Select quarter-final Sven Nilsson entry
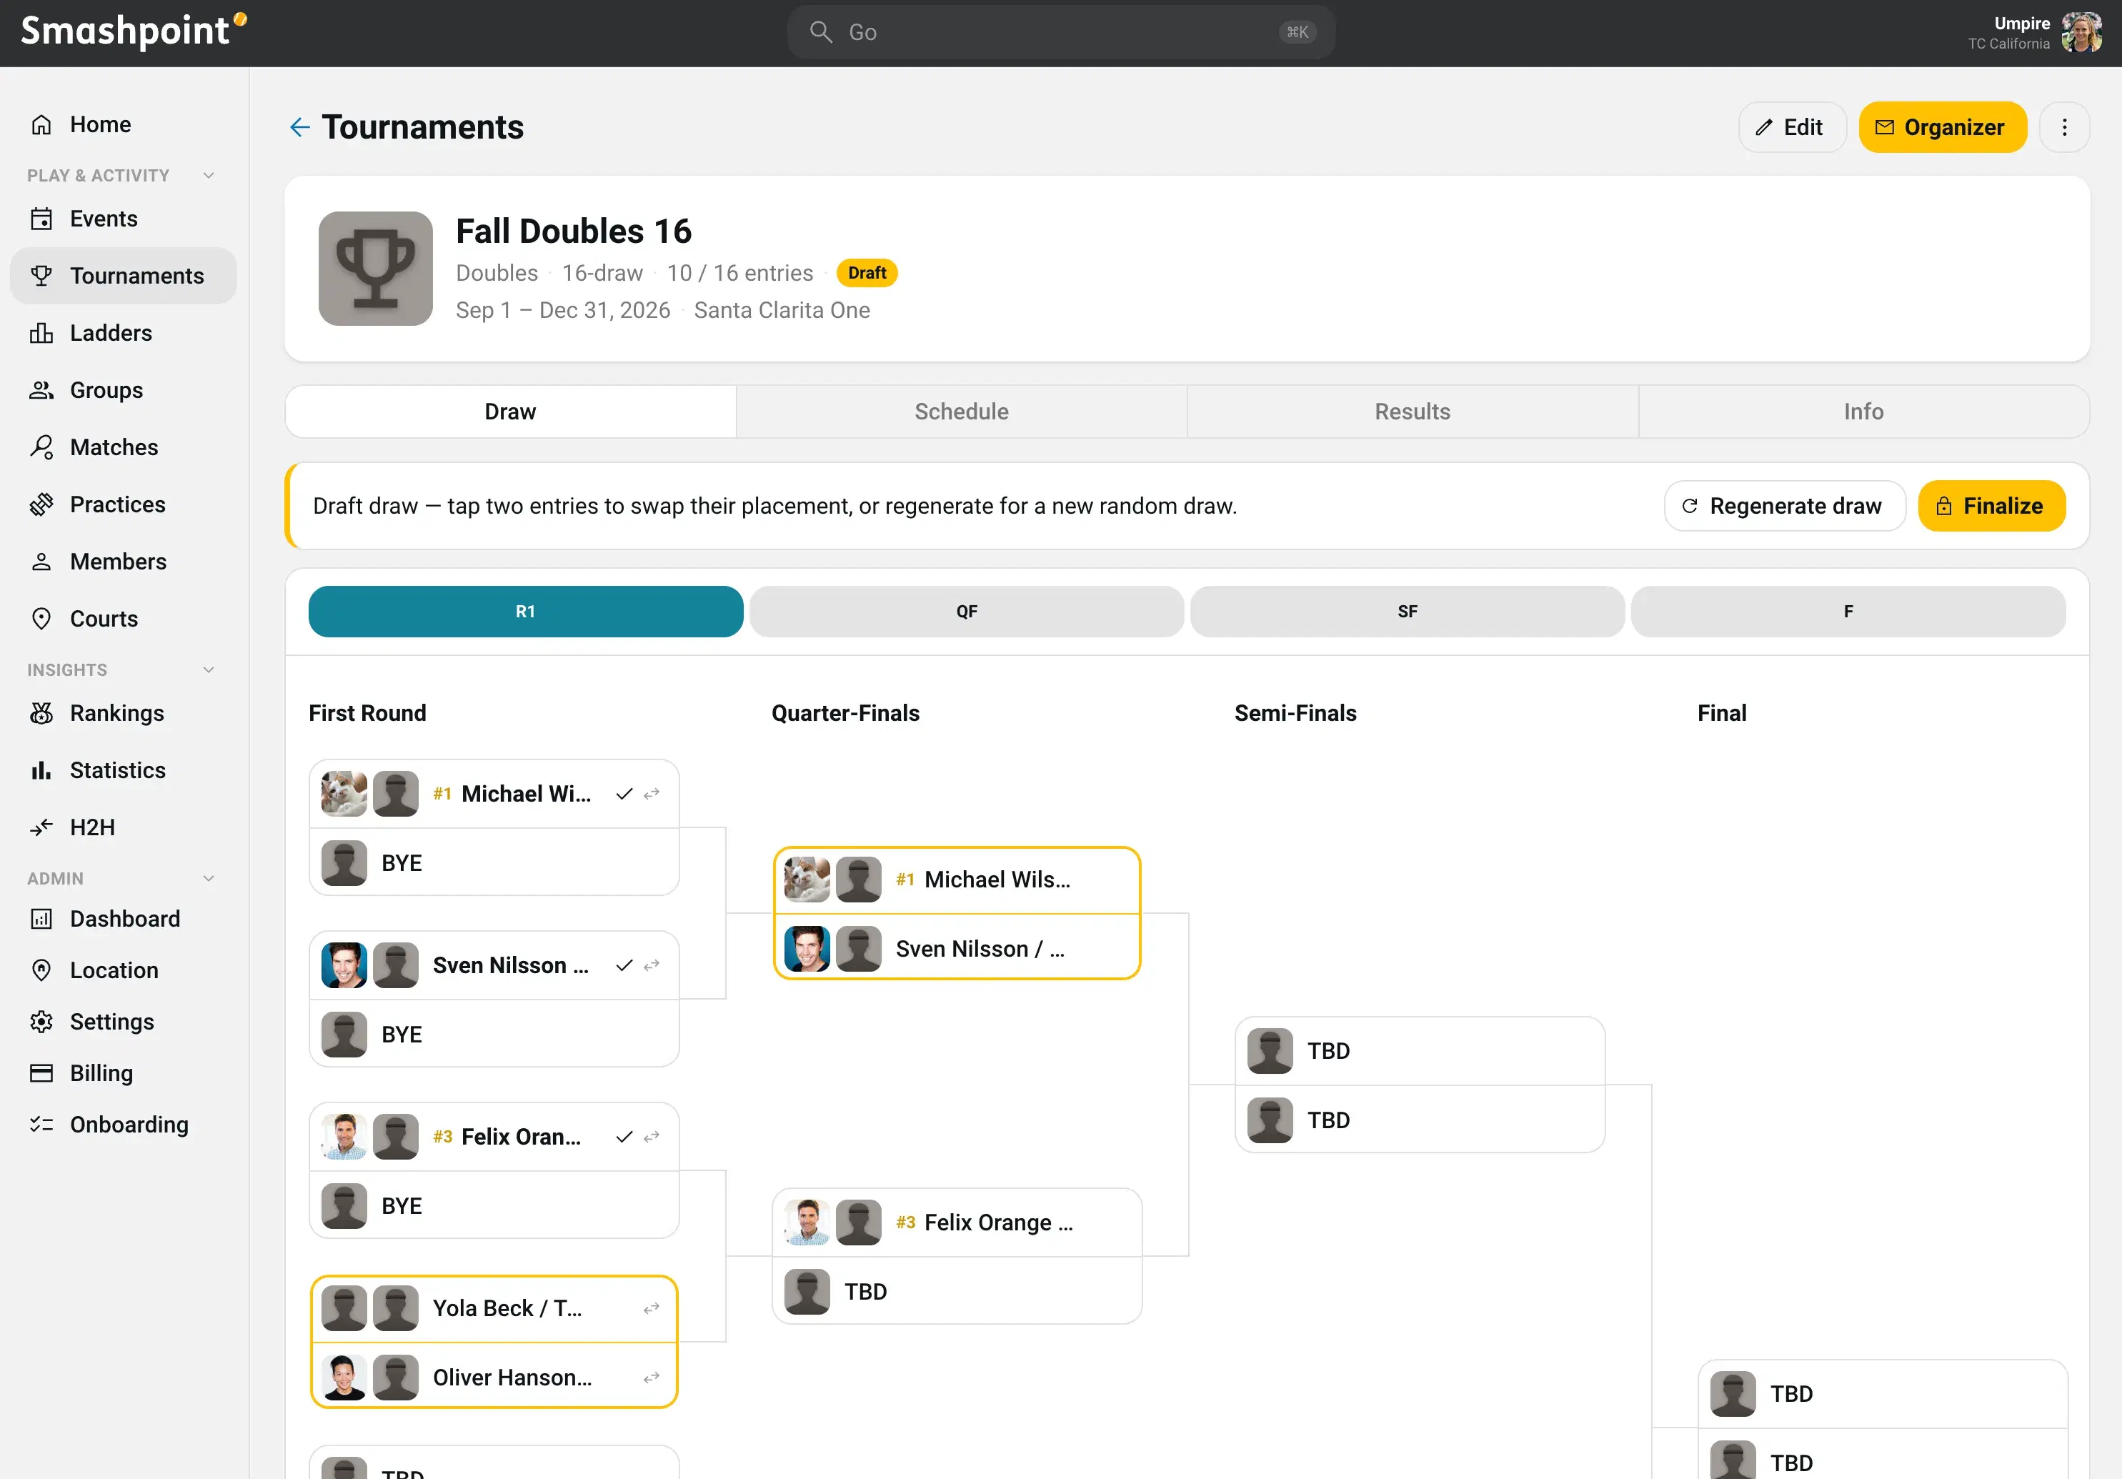Viewport: 2122px width, 1479px height. pos(957,950)
